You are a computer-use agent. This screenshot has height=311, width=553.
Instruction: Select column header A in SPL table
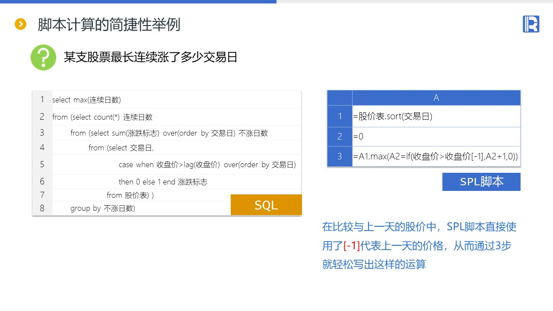click(436, 98)
